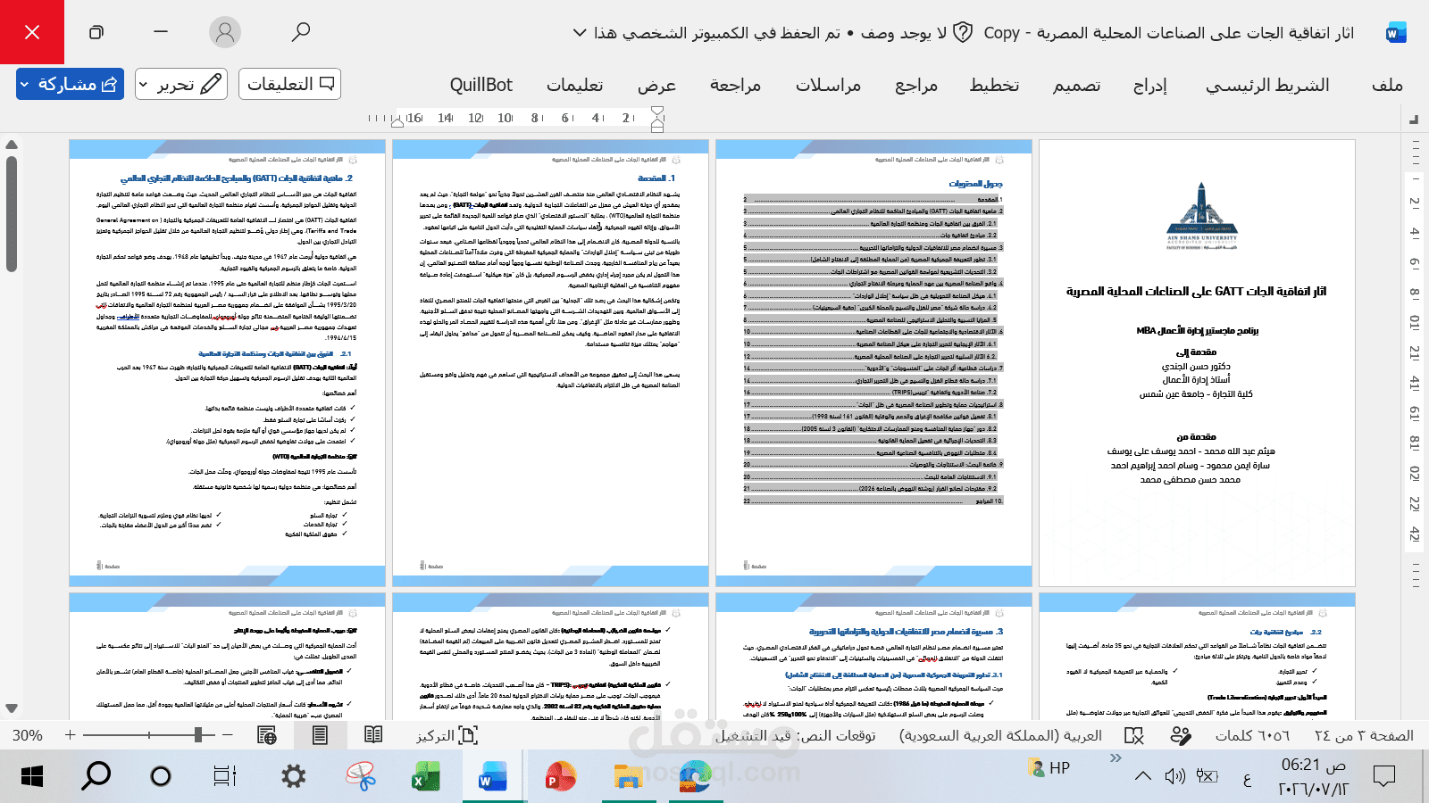Switch to the مراجعة Review tab
This screenshot has width=1429, height=803.
[735, 85]
